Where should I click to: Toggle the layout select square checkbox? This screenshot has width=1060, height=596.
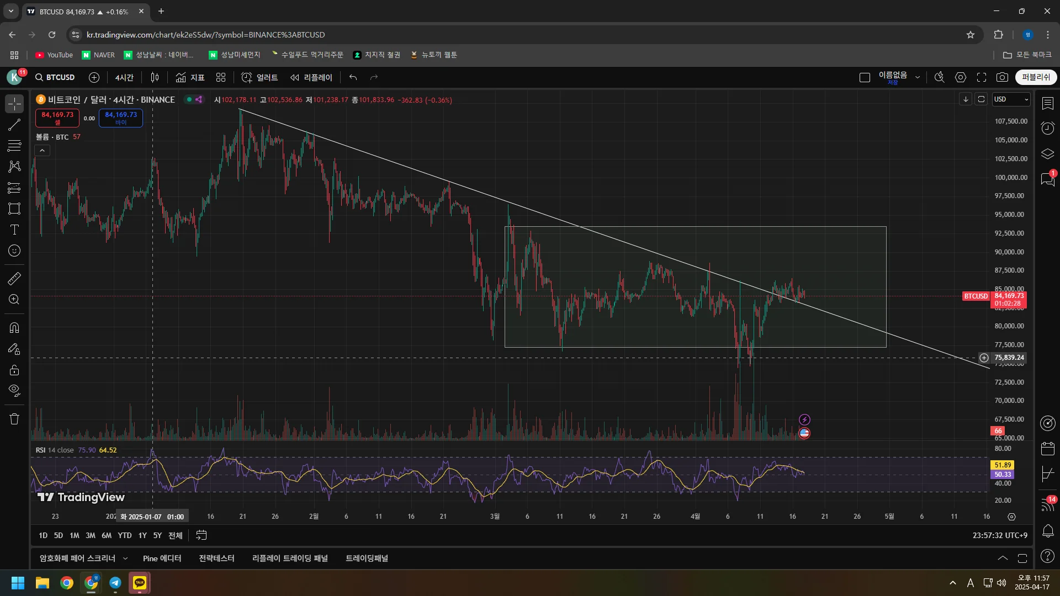[x=865, y=77]
